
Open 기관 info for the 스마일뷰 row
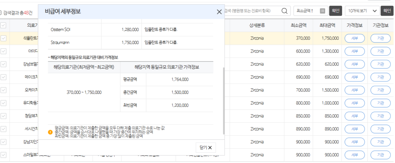coord(380,155)
